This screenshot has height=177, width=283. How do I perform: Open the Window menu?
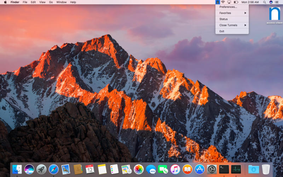pos(61,2)
